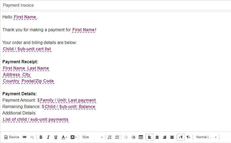Toggle bold formatting
The image size is (231, 143).
click(x=41, y=137)
